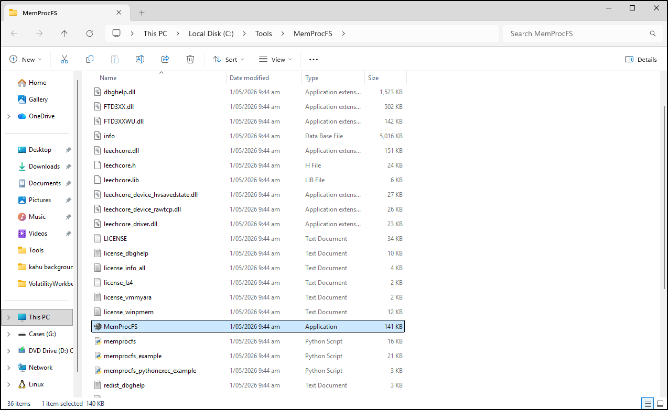Image resolution: width=668 pixels, height=410 pixels.
Task: Open the View dropdown menu
Action: click(276, 60)
